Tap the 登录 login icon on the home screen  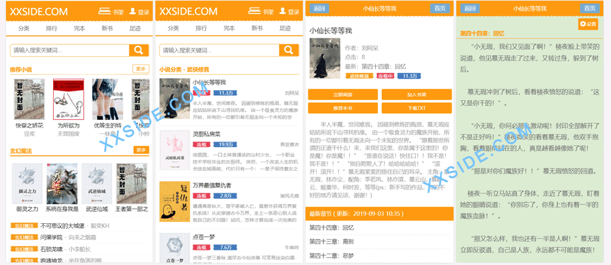click(x=139, y=12)
